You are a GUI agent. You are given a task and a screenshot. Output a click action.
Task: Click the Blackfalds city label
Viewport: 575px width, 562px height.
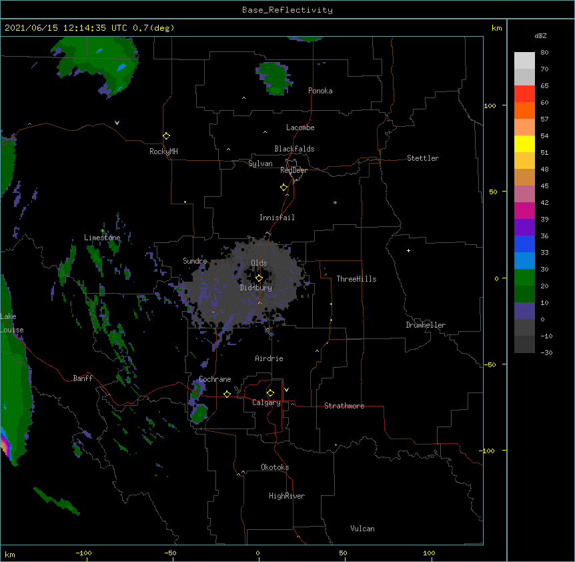point(294,149)
